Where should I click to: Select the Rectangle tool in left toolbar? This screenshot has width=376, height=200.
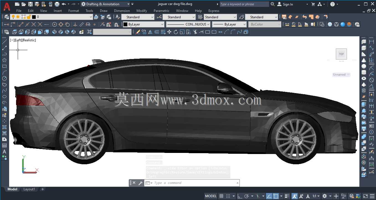click(4, 66)
